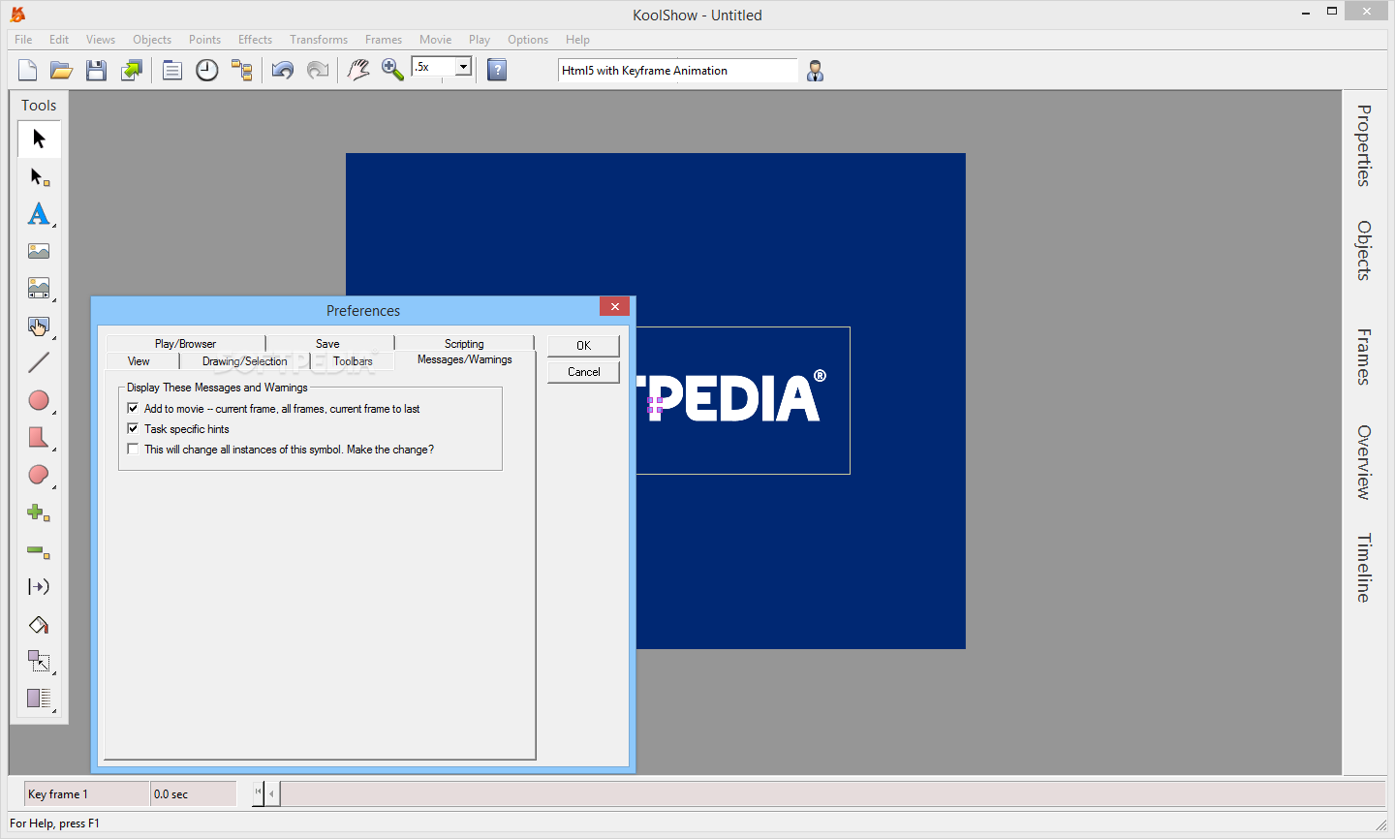Select the image insert tool
Screen dimensions: 1395x839
39,251
